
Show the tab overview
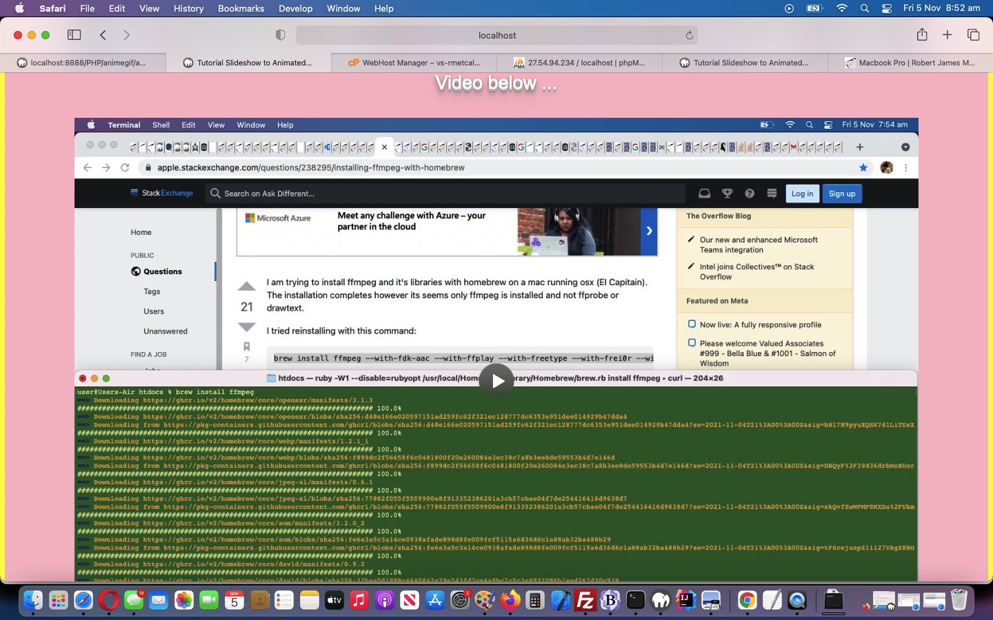pos(973,35)
